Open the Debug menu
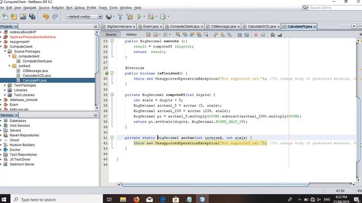Screen dimensions: 362x203 click(x=79, y=8)
